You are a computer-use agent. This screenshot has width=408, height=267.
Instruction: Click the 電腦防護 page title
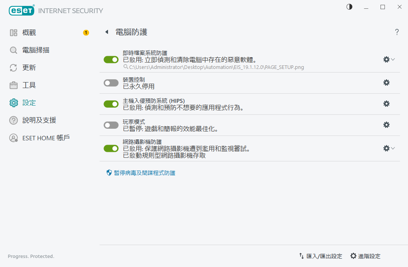[x=131, y=32]
